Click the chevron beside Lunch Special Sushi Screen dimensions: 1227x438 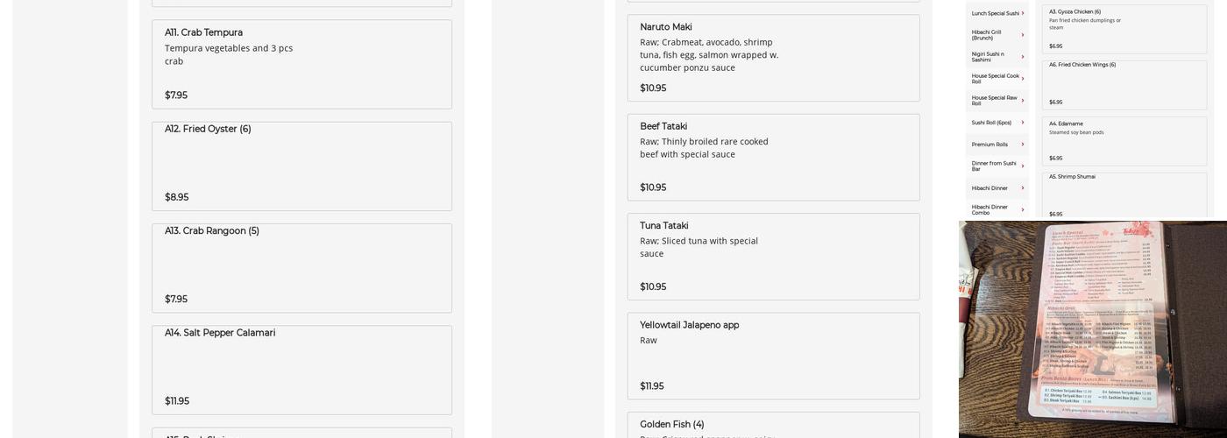pyautogui.click(x=1022, y=13)
